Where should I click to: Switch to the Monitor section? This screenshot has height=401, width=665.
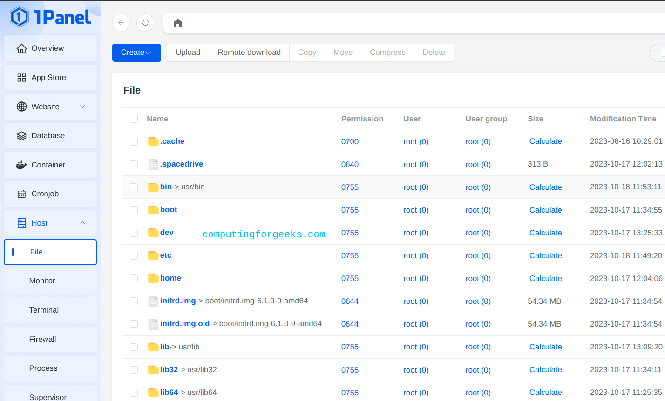point(42,281)
